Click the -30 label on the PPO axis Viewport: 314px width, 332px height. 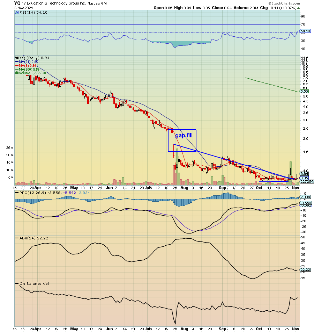pos(304,232)
